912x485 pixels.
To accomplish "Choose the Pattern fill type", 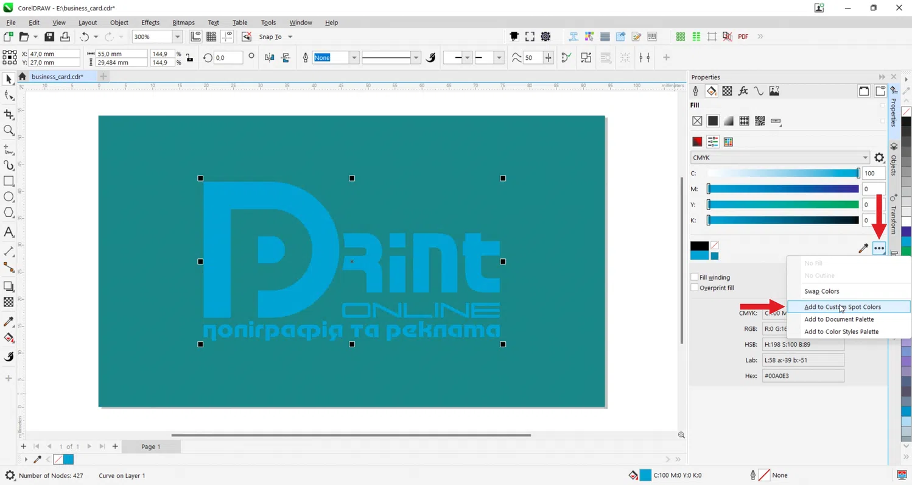I will click(x=744, y=121).
